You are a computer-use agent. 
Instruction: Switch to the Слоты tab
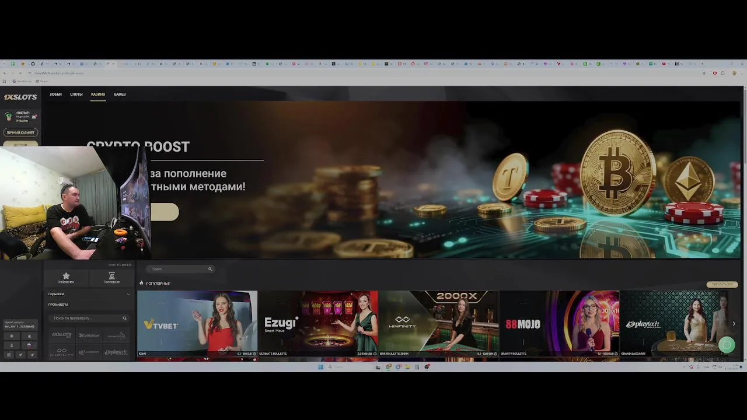click(x=76, y=94)
